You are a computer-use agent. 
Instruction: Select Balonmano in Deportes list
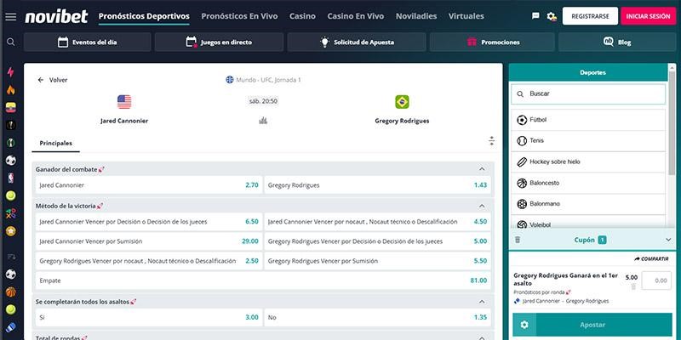[588, 204]
